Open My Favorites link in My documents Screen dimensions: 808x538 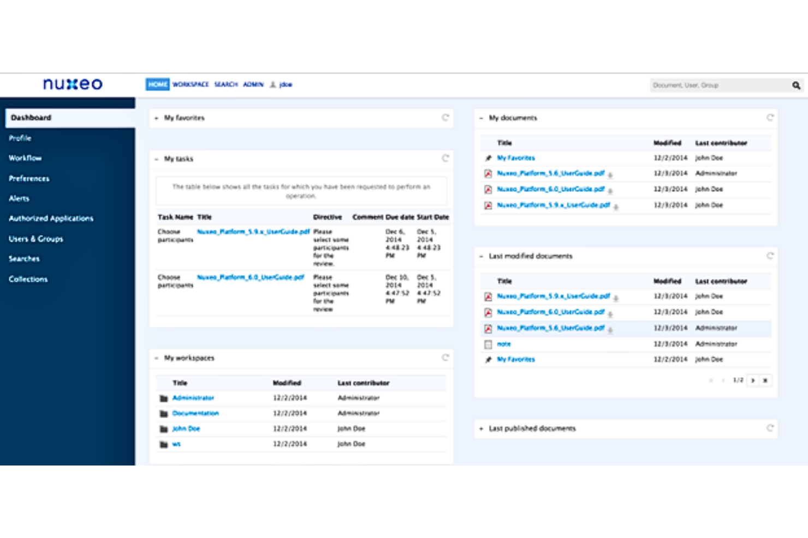point(516,158)
